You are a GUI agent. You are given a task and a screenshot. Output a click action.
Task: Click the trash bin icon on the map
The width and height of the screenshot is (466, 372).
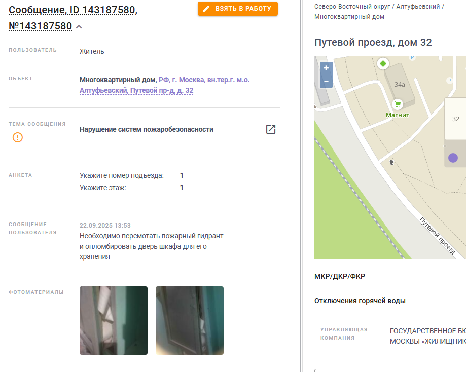(x=391, y=162)
